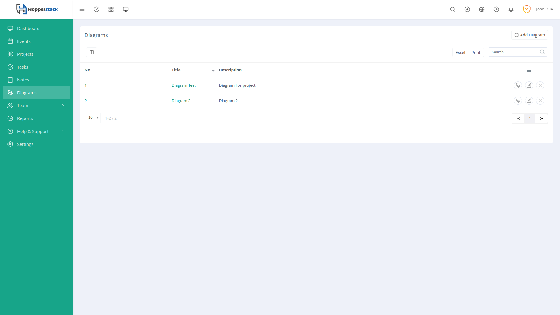Click the quick add plus icon in header

click(x=467, y=9)
